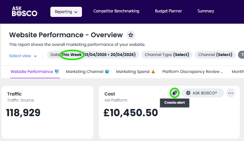This screenshot has height=141, width=244.
Task: Click the Cost value £10,450.50
Action: pos(131,113)
